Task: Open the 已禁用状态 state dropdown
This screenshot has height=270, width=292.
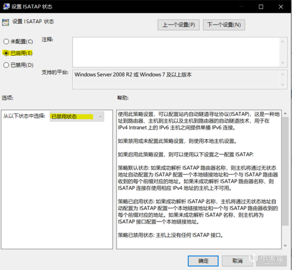Action: pyautogui.click(x=77, y=117)
